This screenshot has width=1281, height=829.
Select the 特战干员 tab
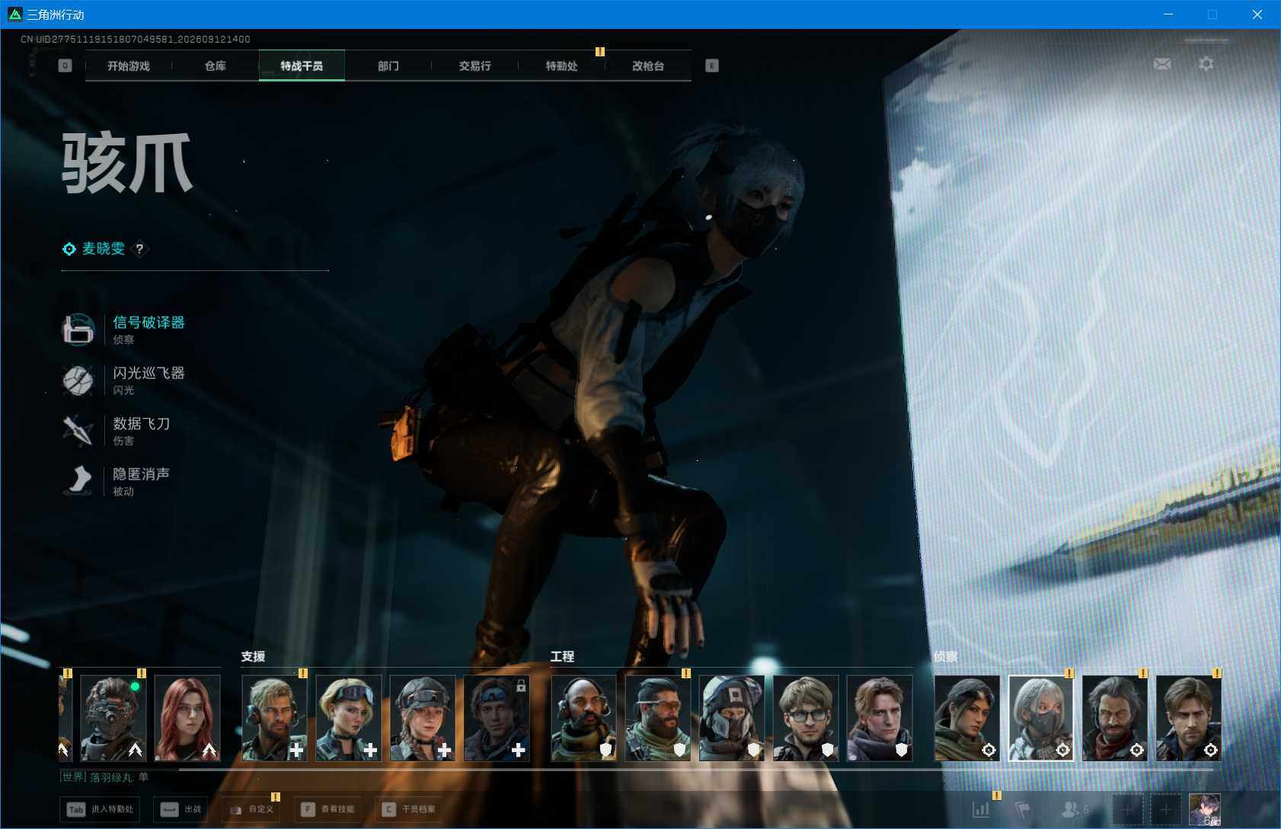pos(302,66)
